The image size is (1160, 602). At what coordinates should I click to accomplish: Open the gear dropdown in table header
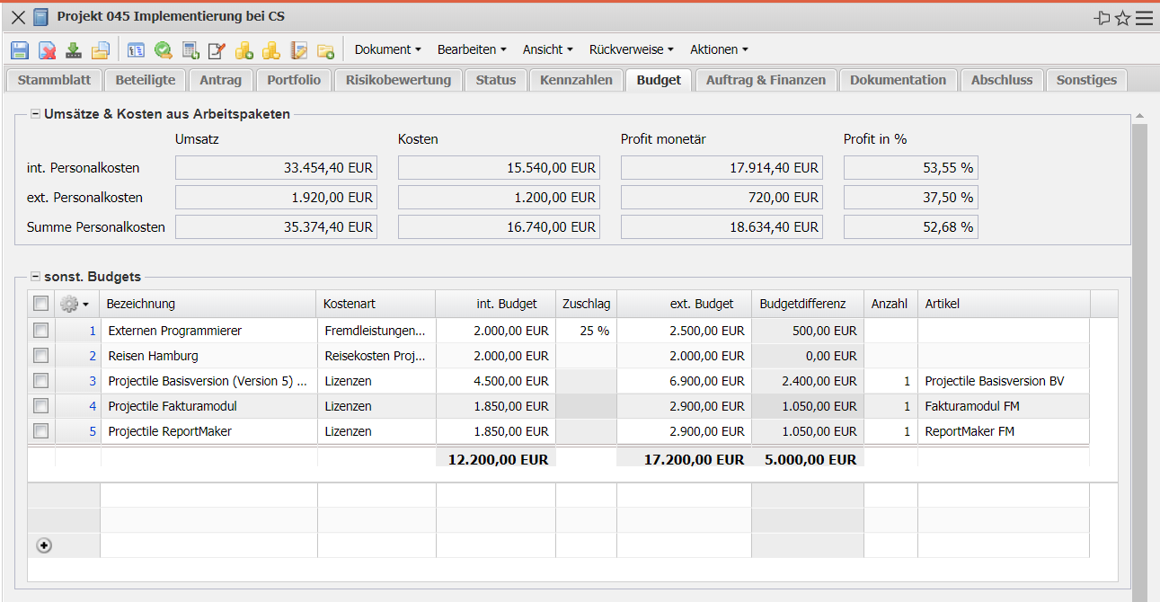tap(75, 304)
